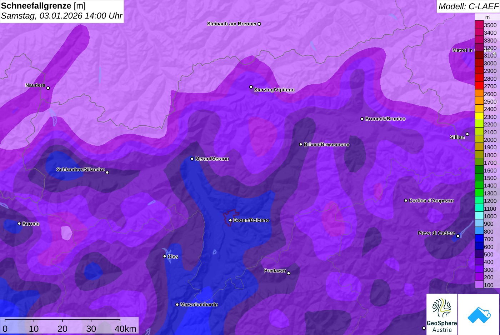This screenshot has height=335, width=500.
Task: Click the 30 mark on scale bar
Action: click(x=91, y=329)
